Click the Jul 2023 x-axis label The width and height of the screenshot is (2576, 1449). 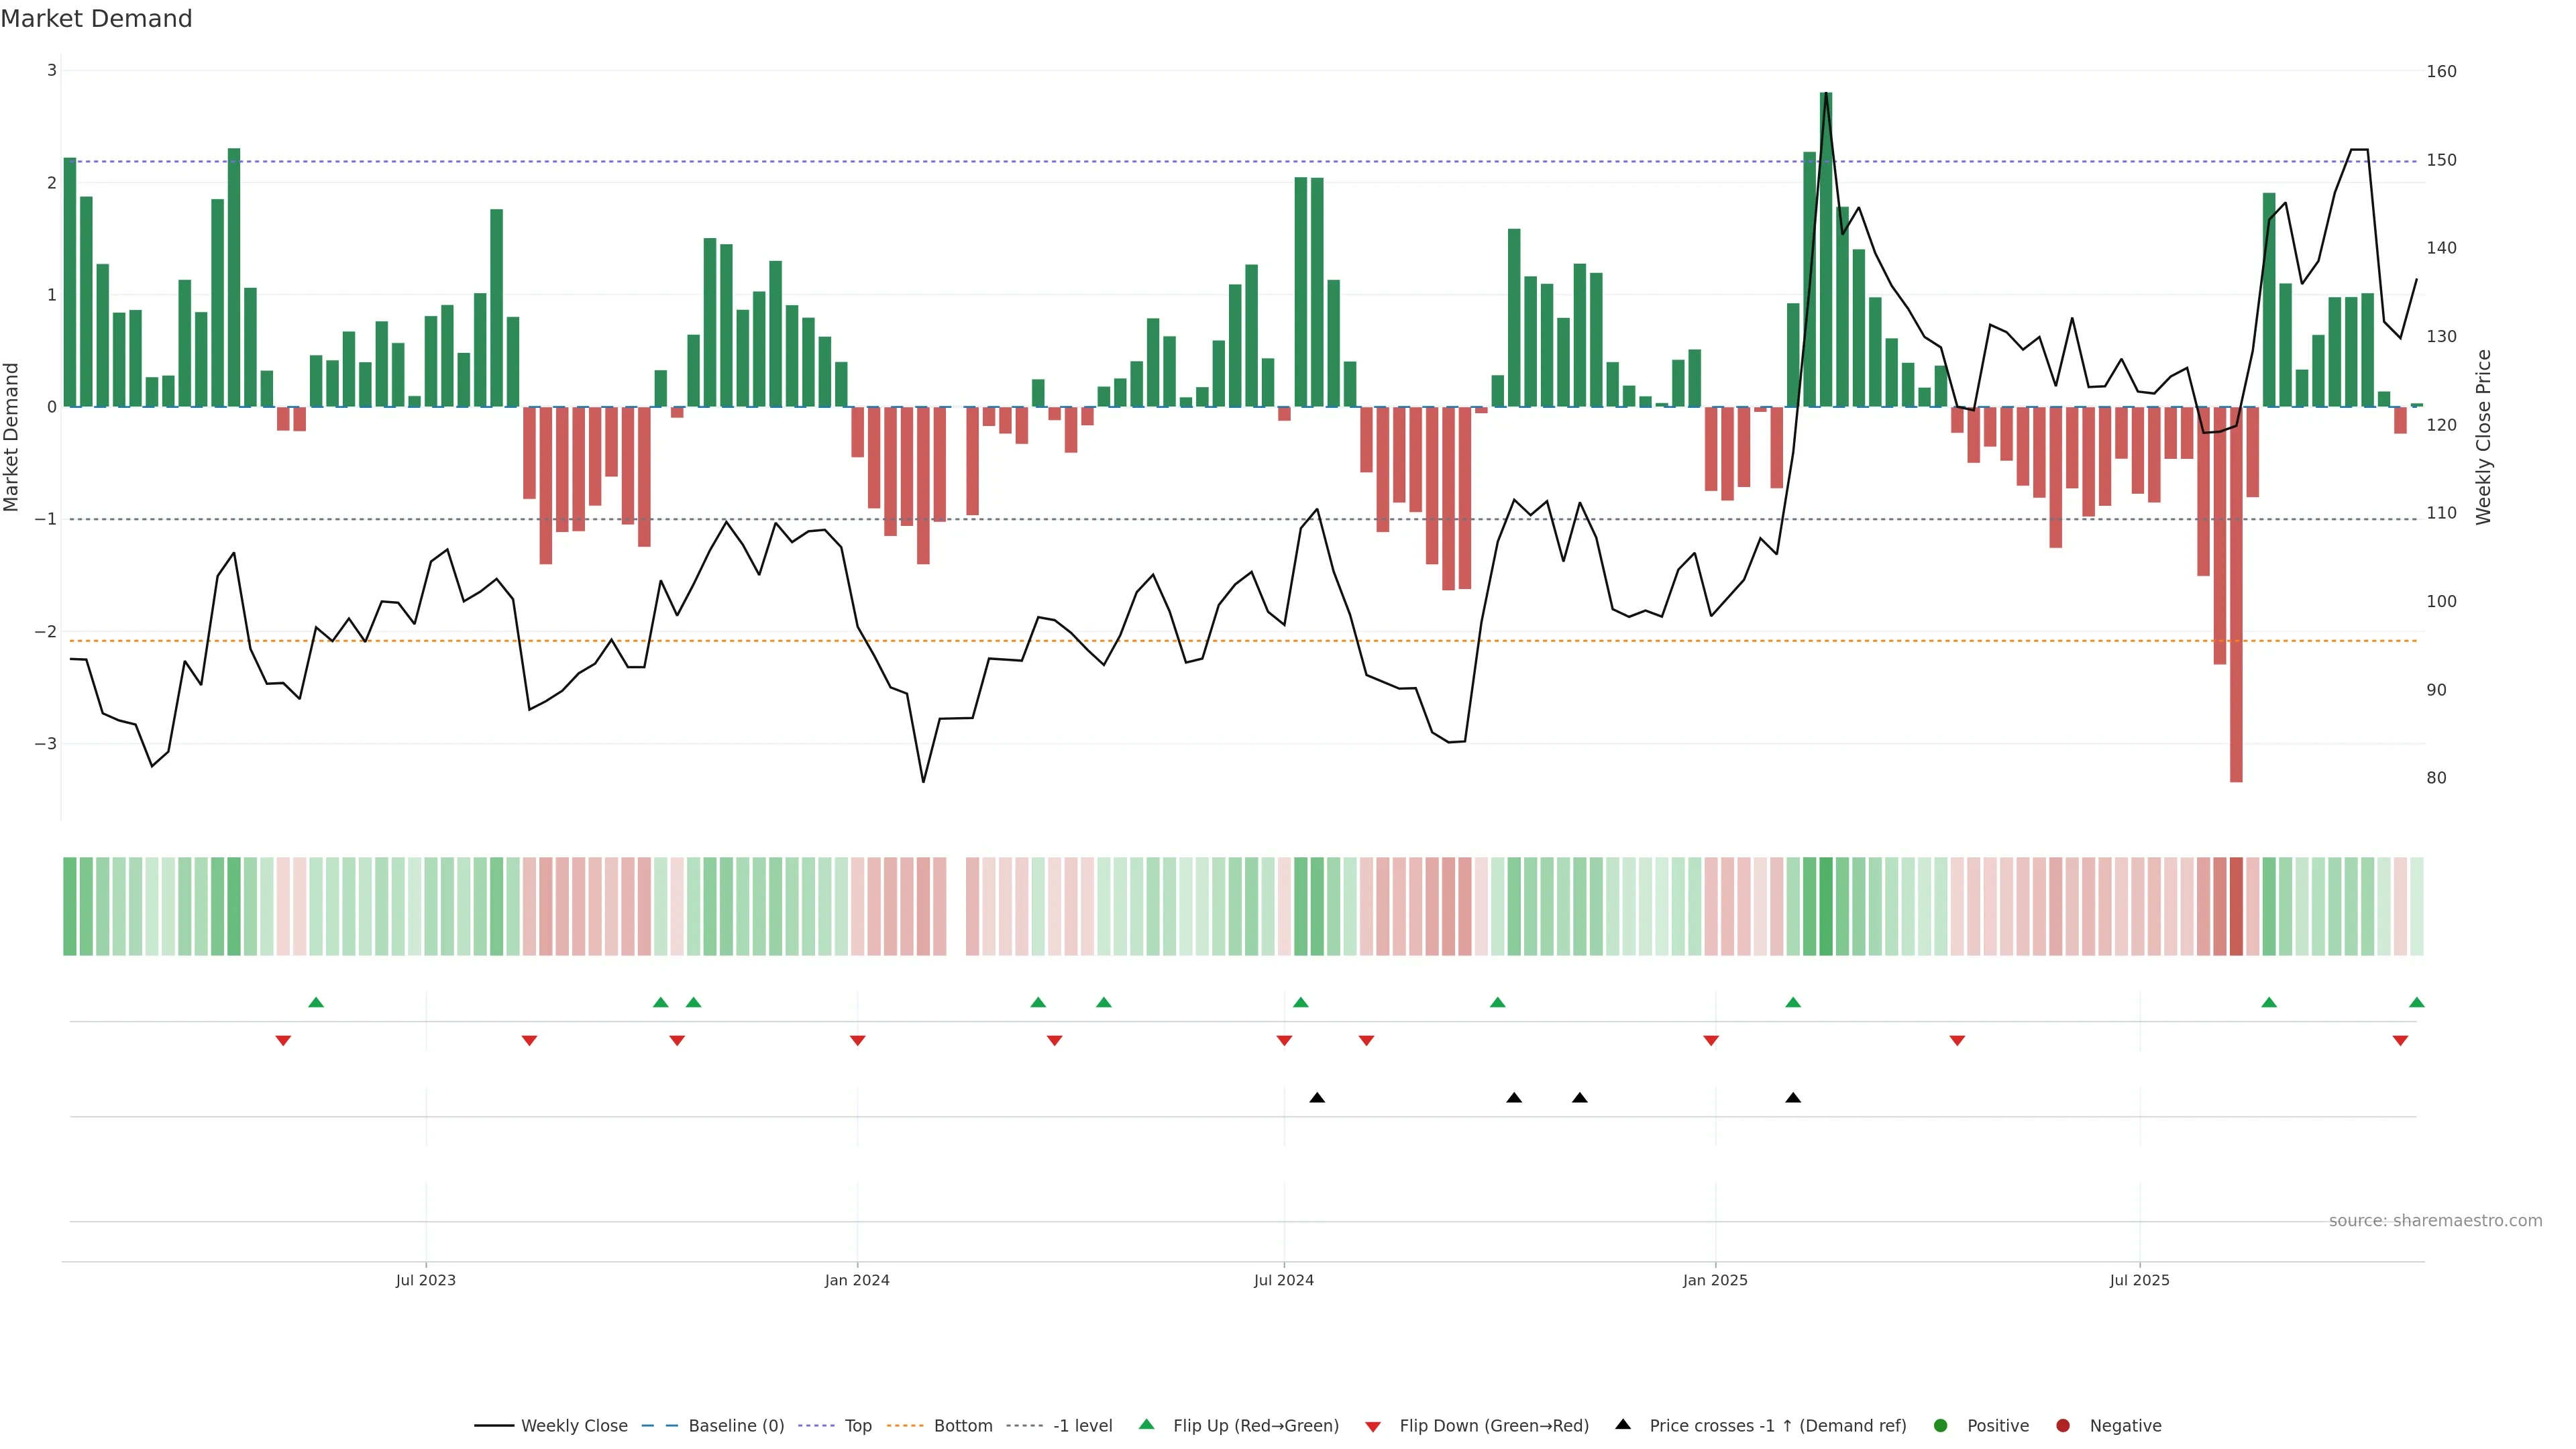pyautogui.click(x=425, y=1280)
